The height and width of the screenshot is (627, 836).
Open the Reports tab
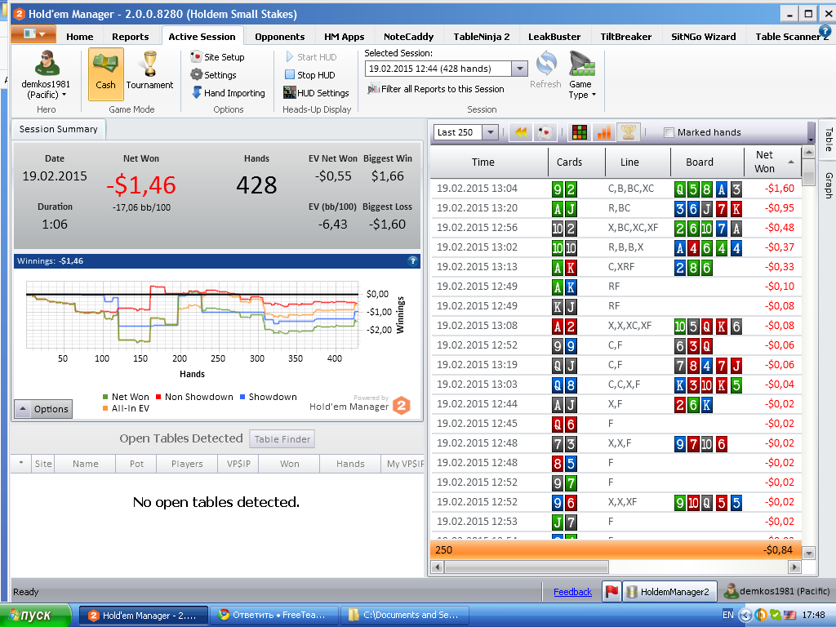(x=130, y=36)
